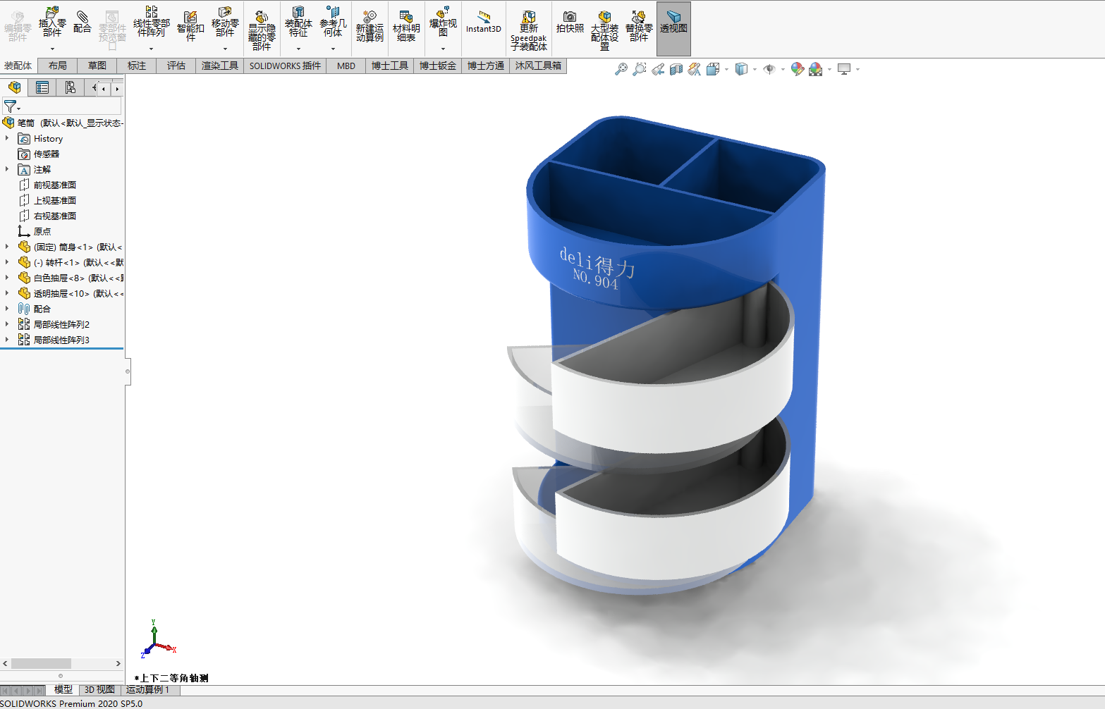Click 更新 Speedpak 子装配体 button

529,30
